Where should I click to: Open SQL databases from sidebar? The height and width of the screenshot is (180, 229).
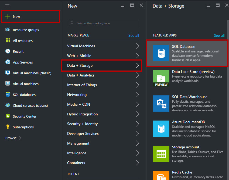point(30,95)
